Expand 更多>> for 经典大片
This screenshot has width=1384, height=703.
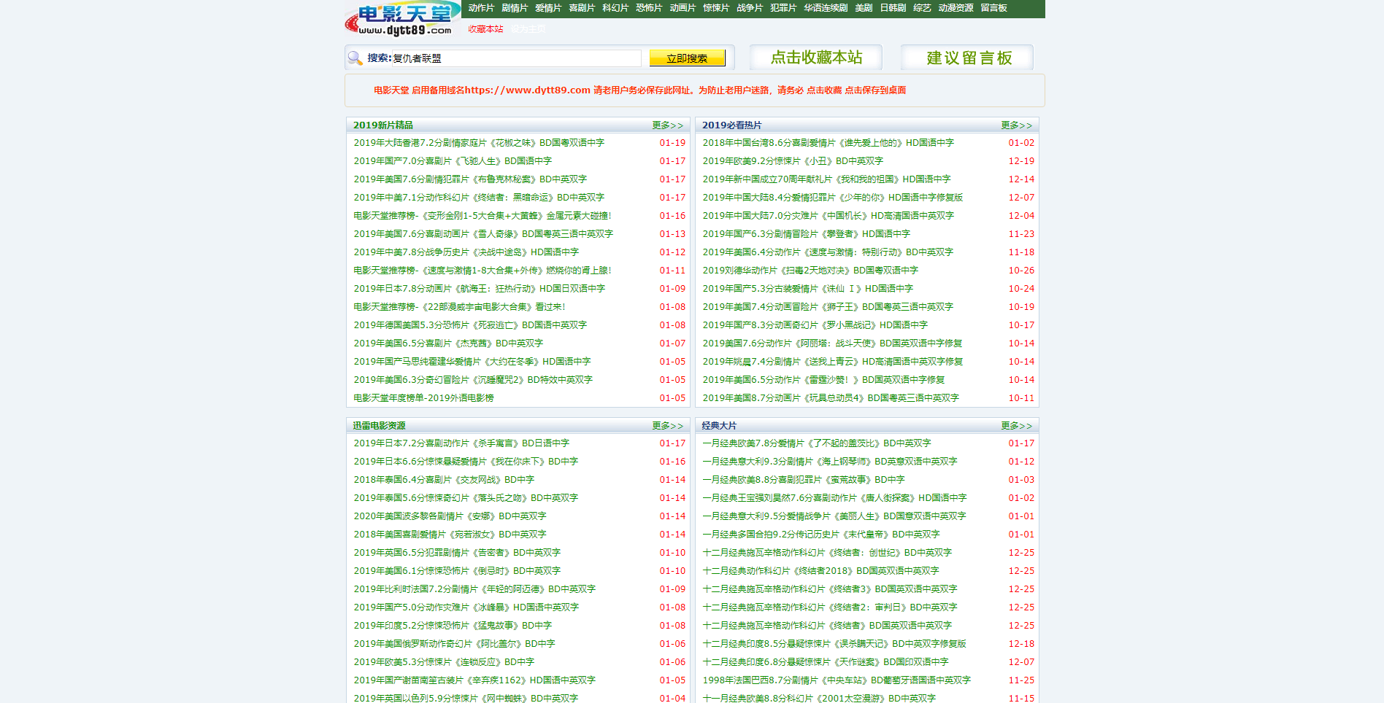tap(1017, 426)
